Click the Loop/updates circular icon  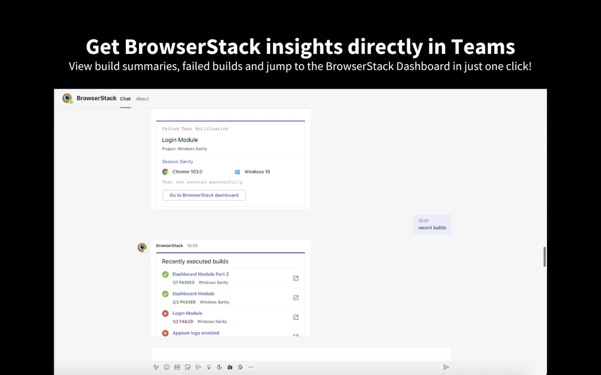[x=219, y=367]
